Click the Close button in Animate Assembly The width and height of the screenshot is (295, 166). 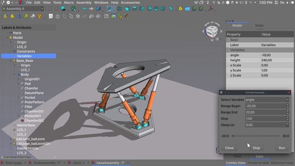[230, 148]
